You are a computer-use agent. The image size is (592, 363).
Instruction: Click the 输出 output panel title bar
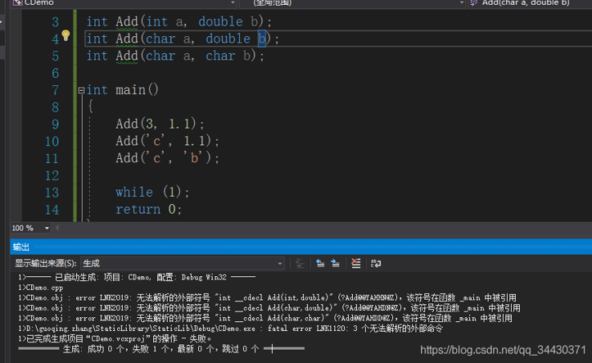[x=301, y=247]
